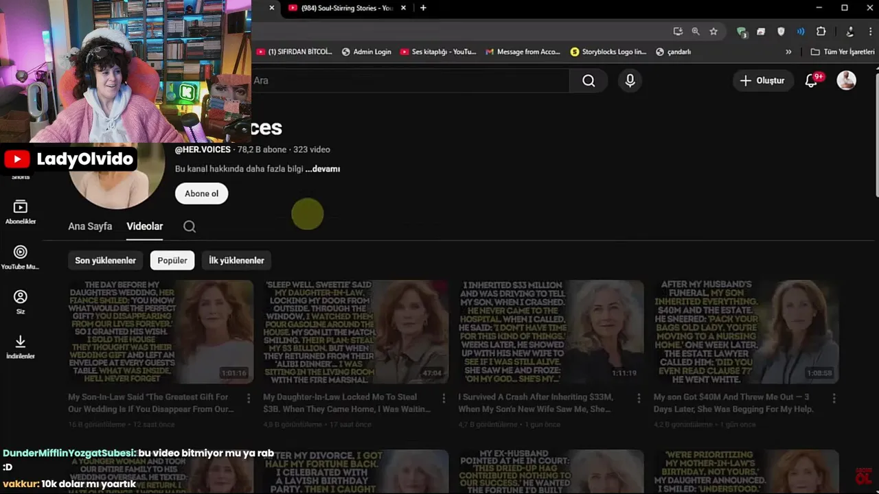Open options for Son-In-Law video

[249, 398]
